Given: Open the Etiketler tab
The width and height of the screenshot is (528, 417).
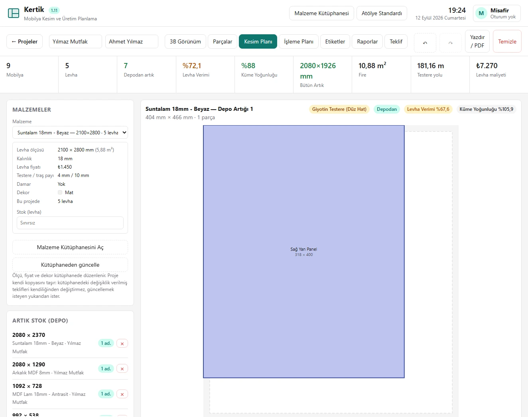Looking at the screenshot, I should pos(335,41).
